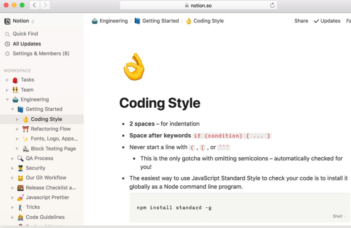351x228 pixels.
Task: Expand the Release Checklist toggle
Action: click(x=13, y=188)
